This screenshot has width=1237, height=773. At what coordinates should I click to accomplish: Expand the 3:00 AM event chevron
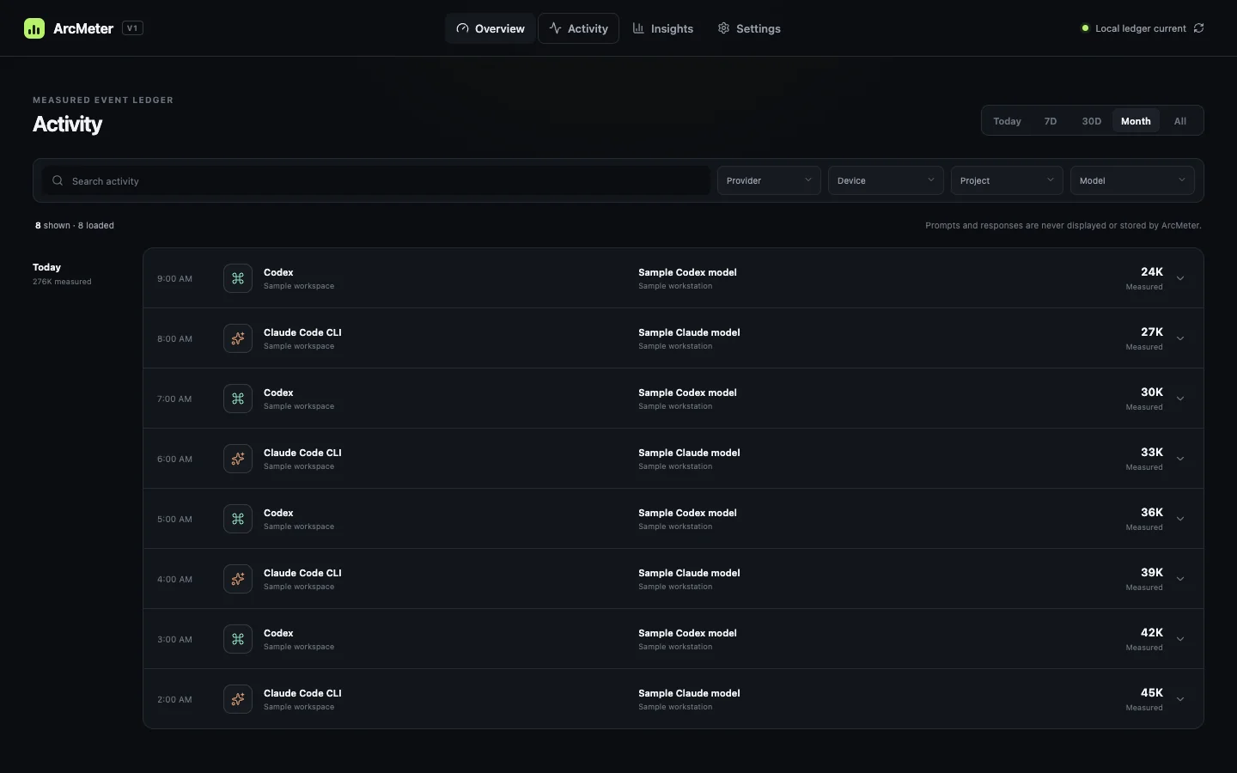[1180, 639]
